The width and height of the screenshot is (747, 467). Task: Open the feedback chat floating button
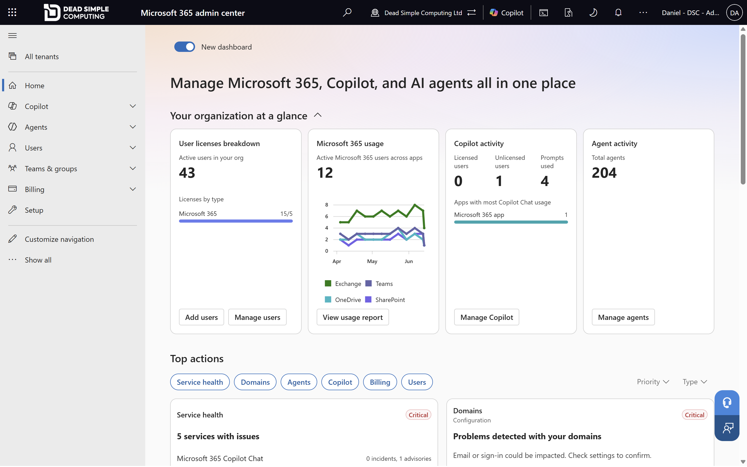coord(727,428)
